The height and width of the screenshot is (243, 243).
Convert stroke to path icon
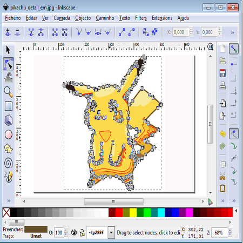pyautogui.click(x=155, y=32)
